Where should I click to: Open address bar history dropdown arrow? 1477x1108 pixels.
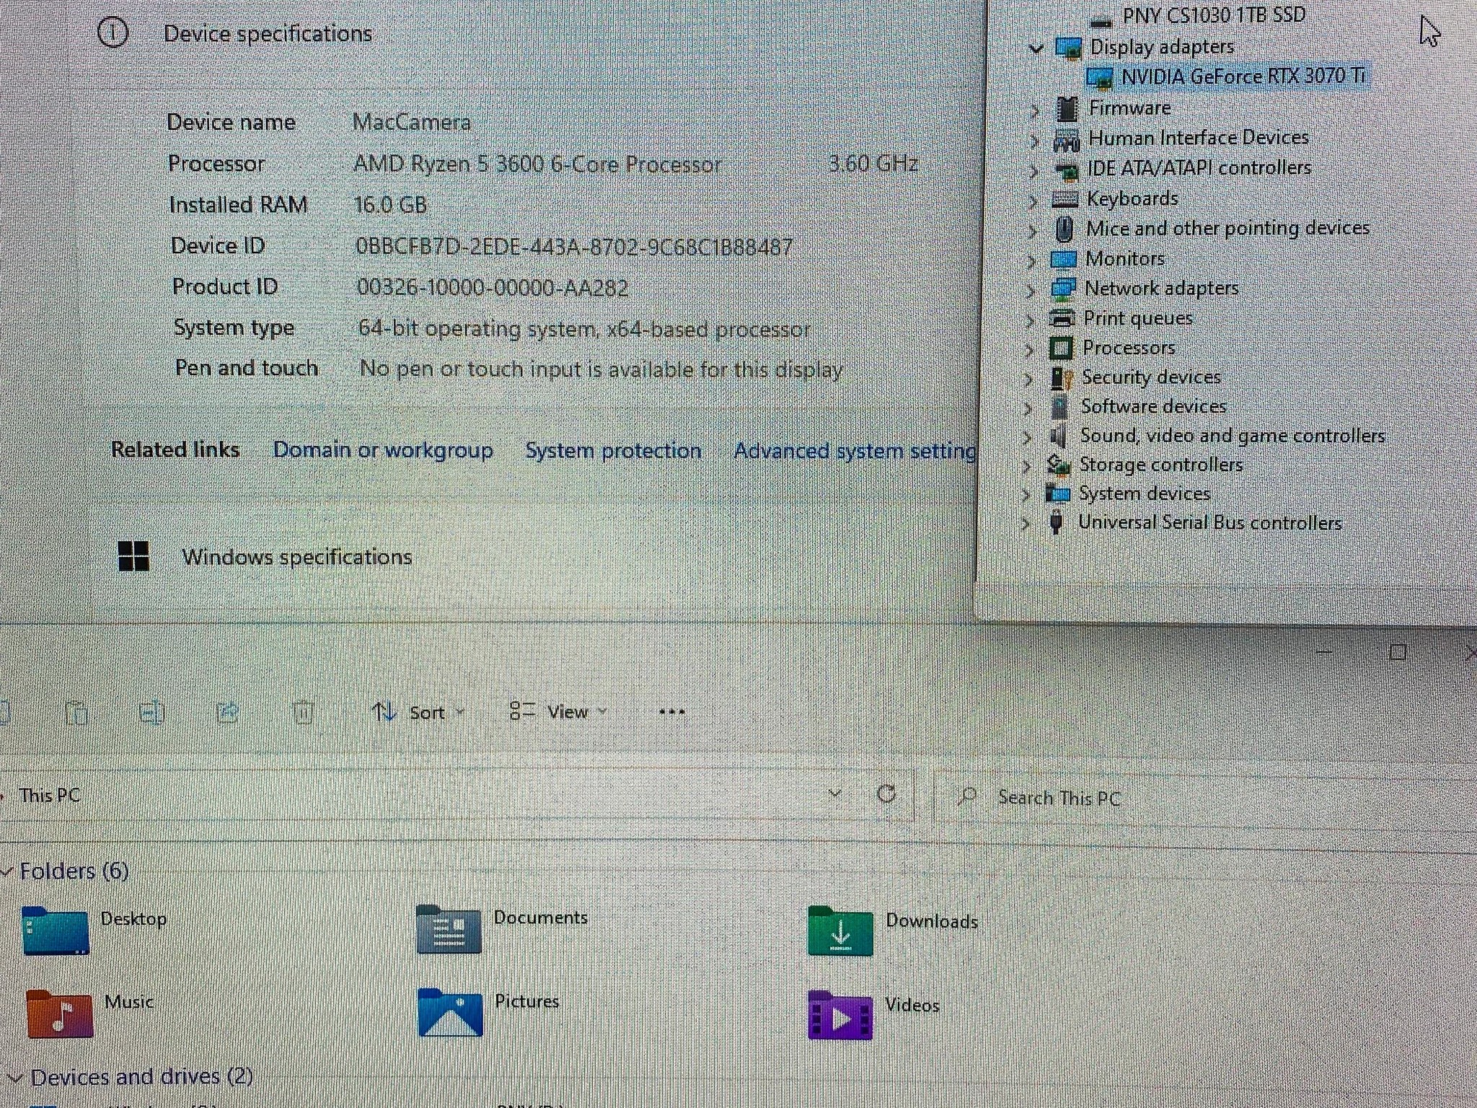(835, 794)
